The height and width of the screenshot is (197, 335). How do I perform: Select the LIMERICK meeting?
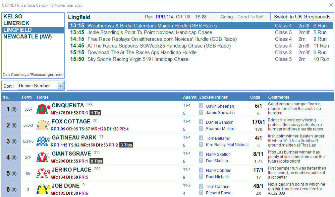coord(33,23)
